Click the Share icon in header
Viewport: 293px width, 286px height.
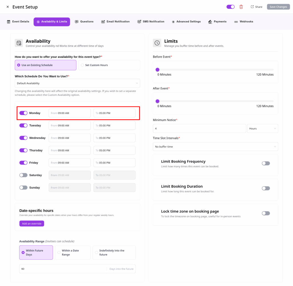tap(252, 7)
